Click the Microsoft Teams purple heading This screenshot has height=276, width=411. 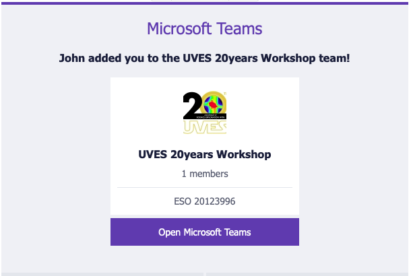pos(204,28)
